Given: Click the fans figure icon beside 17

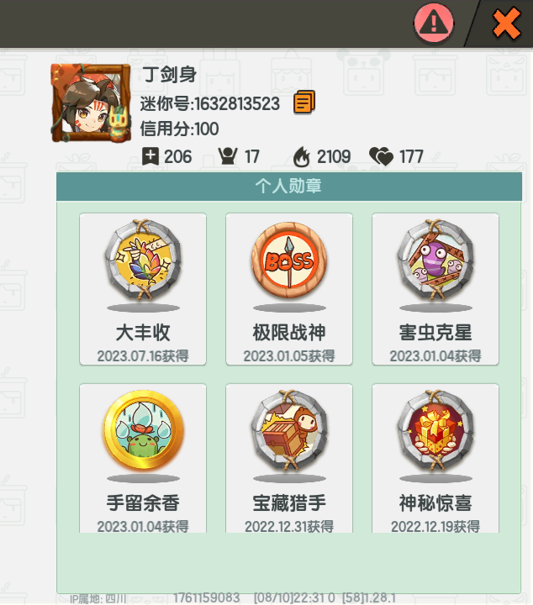Looking at the screenshot, I should [228, 156].
